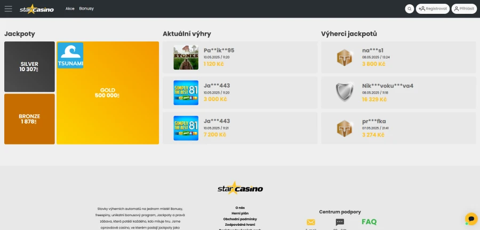Click the silver shield jackpot winner icon
The height and width of the screenshot is (230, 480).
[345, 92]
